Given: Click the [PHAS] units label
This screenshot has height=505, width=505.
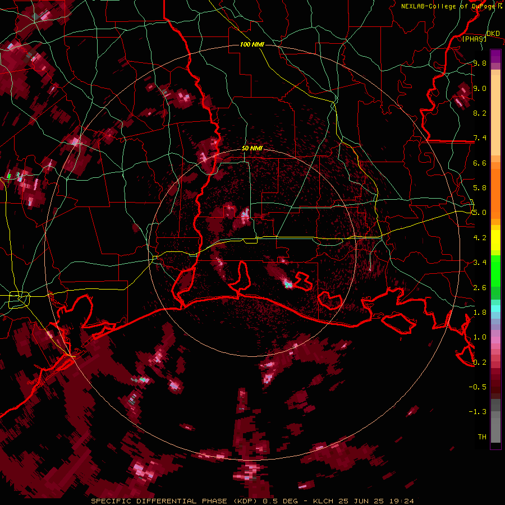Looking at the screenshot, I should click(474, 39).
